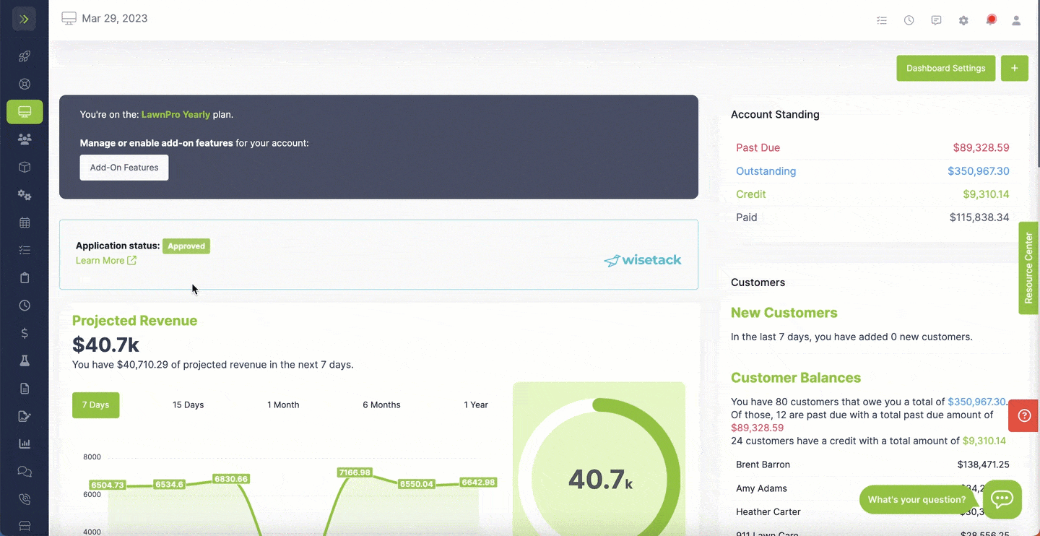The image size is (1040, 536).
Task: Open the task checklist icon in top bar
Action: (x=882, y=20)
